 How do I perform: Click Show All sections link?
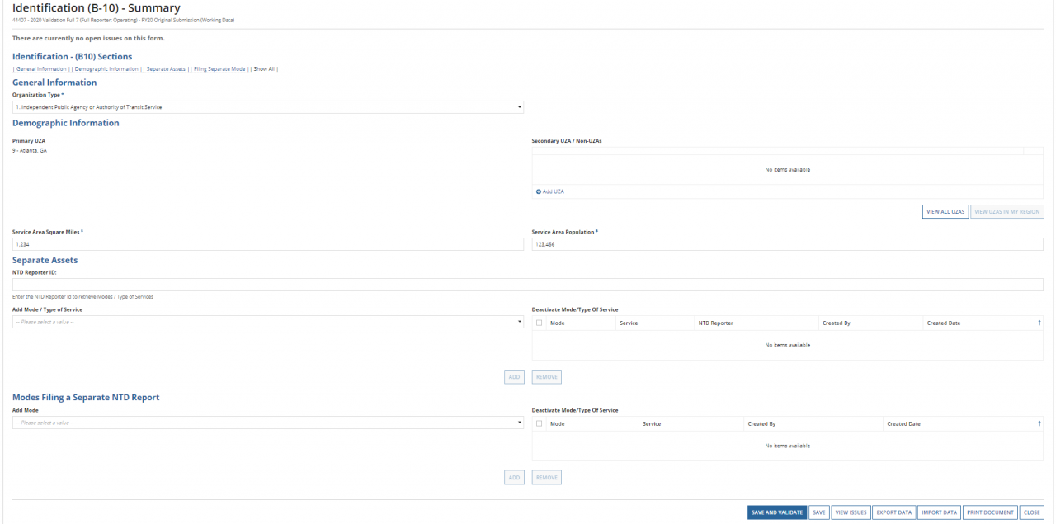pyautogui.click(x=264, y=69)
